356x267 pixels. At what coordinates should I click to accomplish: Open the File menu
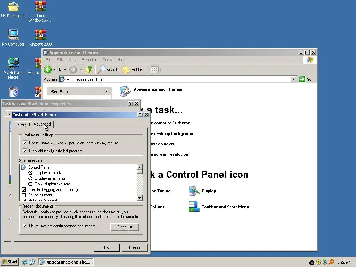48,60
